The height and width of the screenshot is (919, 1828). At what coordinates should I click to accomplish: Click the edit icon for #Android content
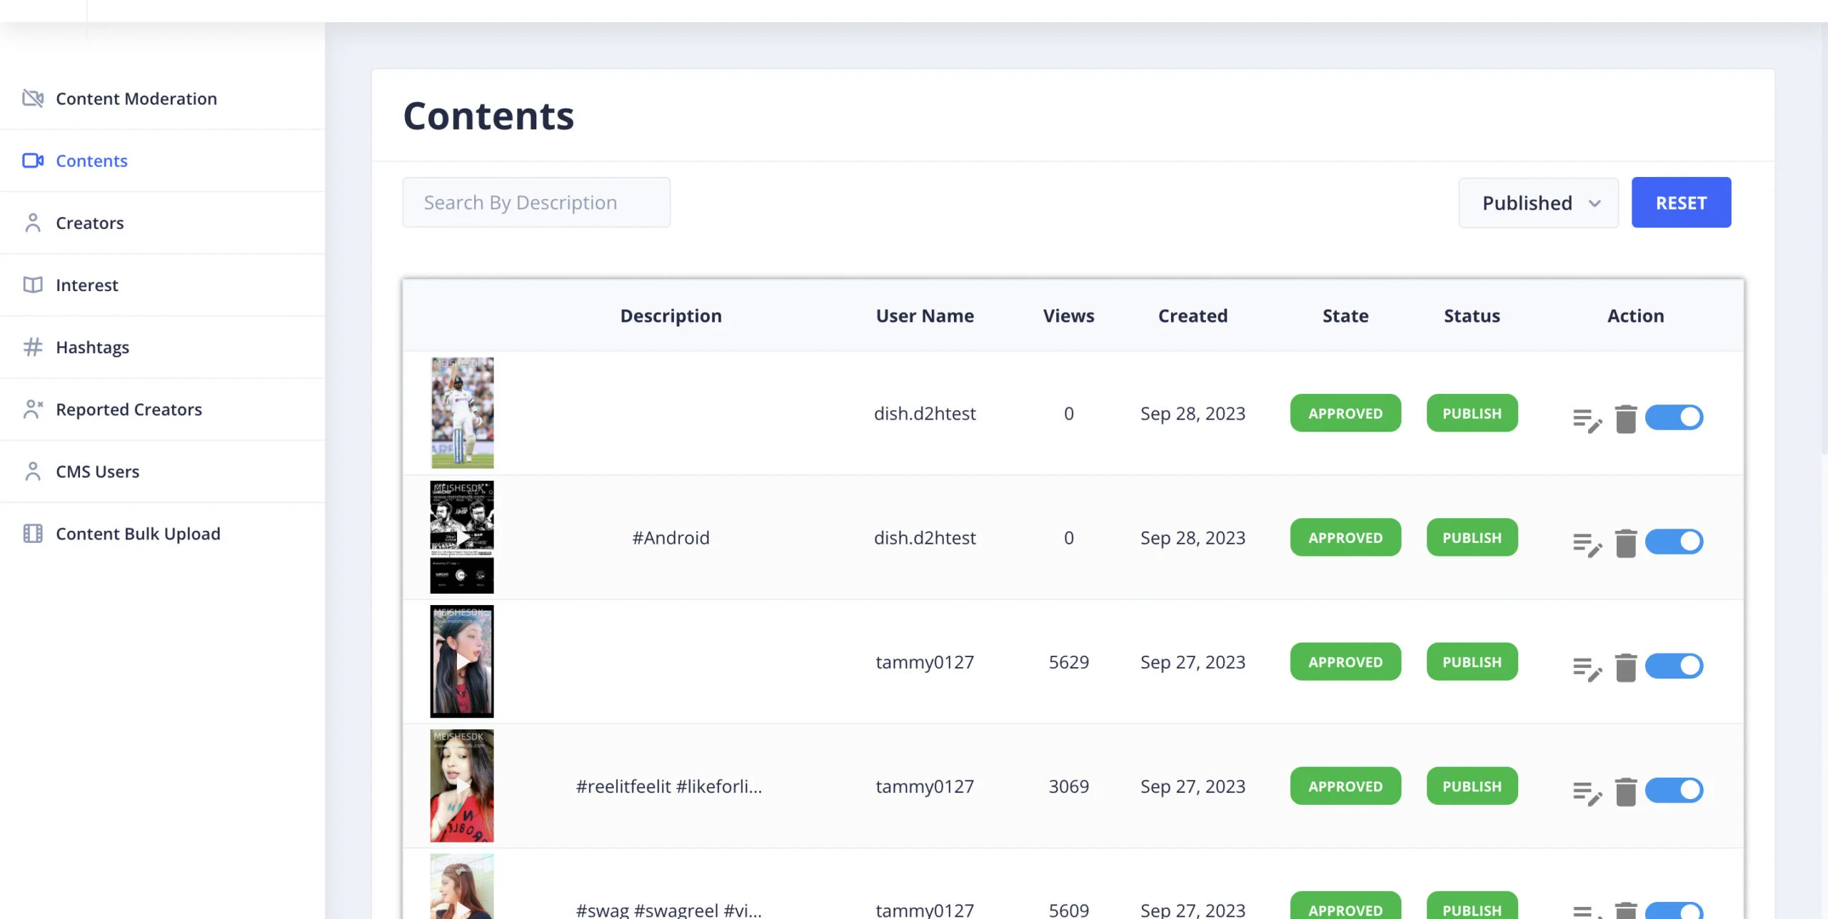point(1585,542)
